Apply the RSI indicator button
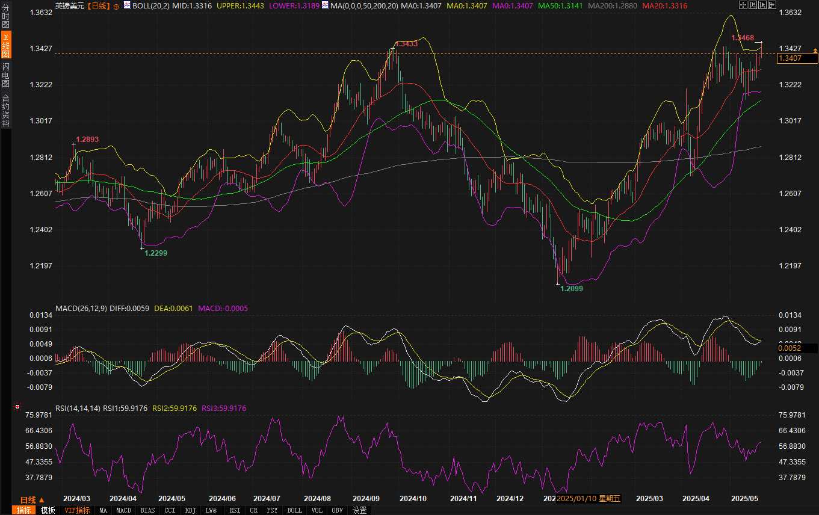 [235, 510]
